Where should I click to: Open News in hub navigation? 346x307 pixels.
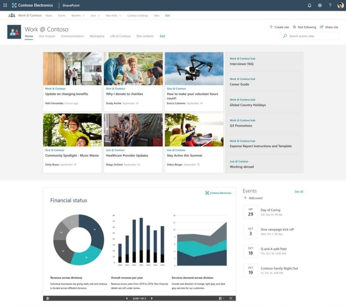pos(49,16)
